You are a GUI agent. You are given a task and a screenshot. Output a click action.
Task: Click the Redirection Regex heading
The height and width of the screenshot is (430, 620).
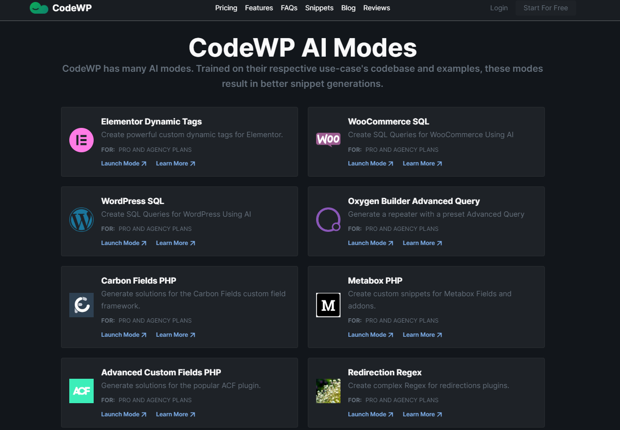tap(385, 372)
